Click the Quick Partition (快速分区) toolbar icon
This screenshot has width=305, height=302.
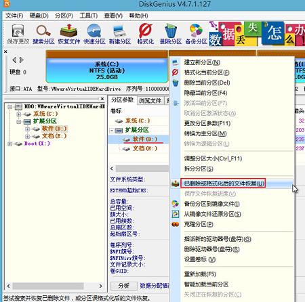point(94,34)
